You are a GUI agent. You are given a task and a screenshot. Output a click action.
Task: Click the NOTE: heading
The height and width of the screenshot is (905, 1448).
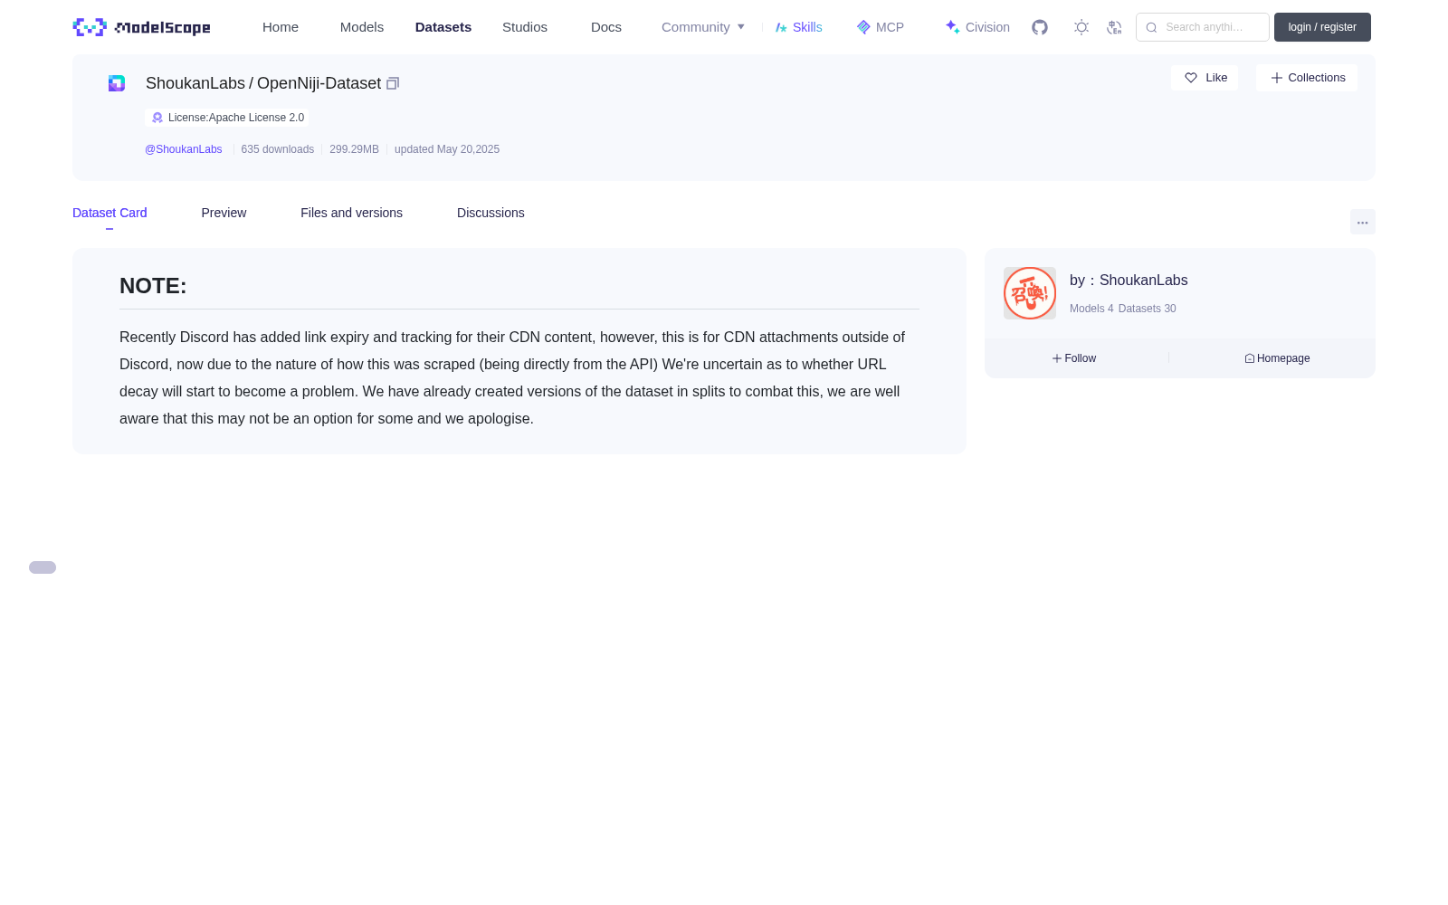(153, 286)
